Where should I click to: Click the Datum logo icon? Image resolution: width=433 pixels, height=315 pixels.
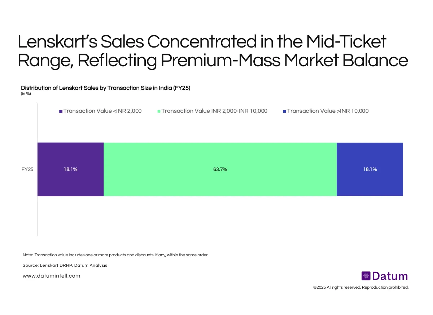(x=366, y=276)
